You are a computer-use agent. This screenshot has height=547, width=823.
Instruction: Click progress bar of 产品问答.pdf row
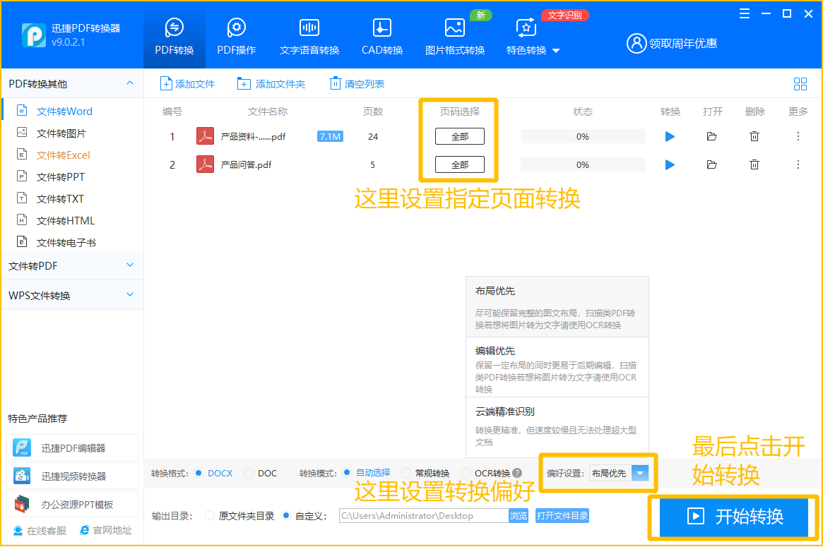(x=583, y=164)
